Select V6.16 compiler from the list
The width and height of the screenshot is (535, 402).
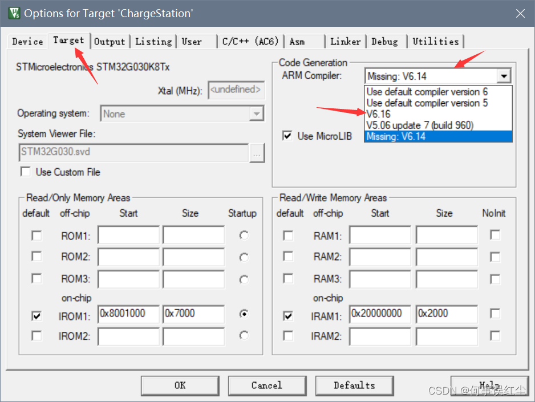439,114
